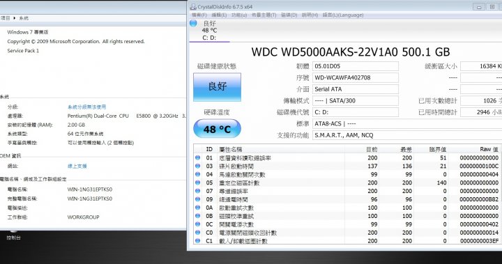Click the computer name WIN-1NG31EPTKS0 beside 電腦名稱
The image size is (502, 264).
90,189
